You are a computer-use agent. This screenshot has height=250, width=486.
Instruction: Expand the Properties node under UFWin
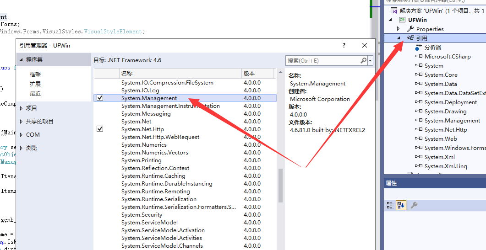[398, 29]
